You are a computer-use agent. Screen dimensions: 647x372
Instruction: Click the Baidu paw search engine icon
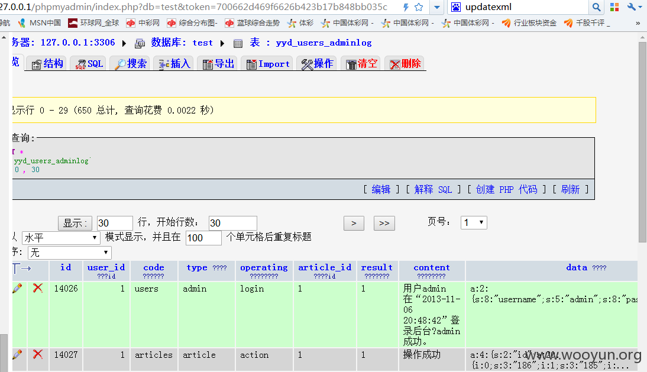[455, 7]
